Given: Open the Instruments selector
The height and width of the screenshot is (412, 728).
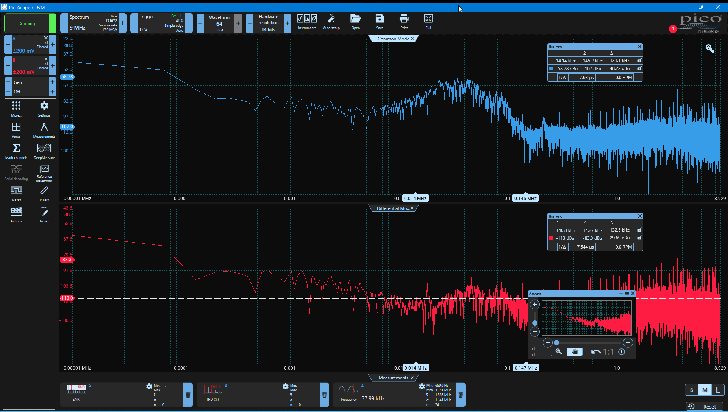Looking at the screenshot, I should (x=307, y=22).
